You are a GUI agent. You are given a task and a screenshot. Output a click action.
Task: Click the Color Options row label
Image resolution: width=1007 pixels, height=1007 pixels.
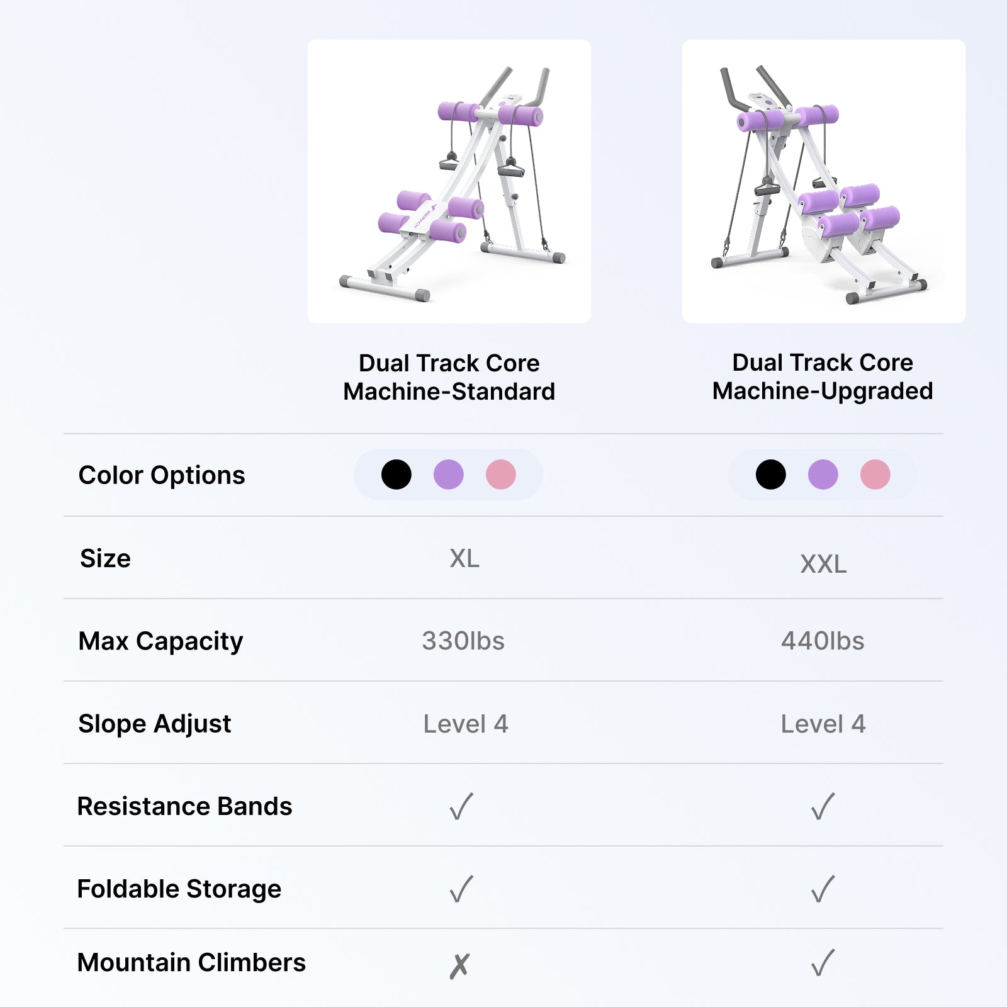(162, 475)
